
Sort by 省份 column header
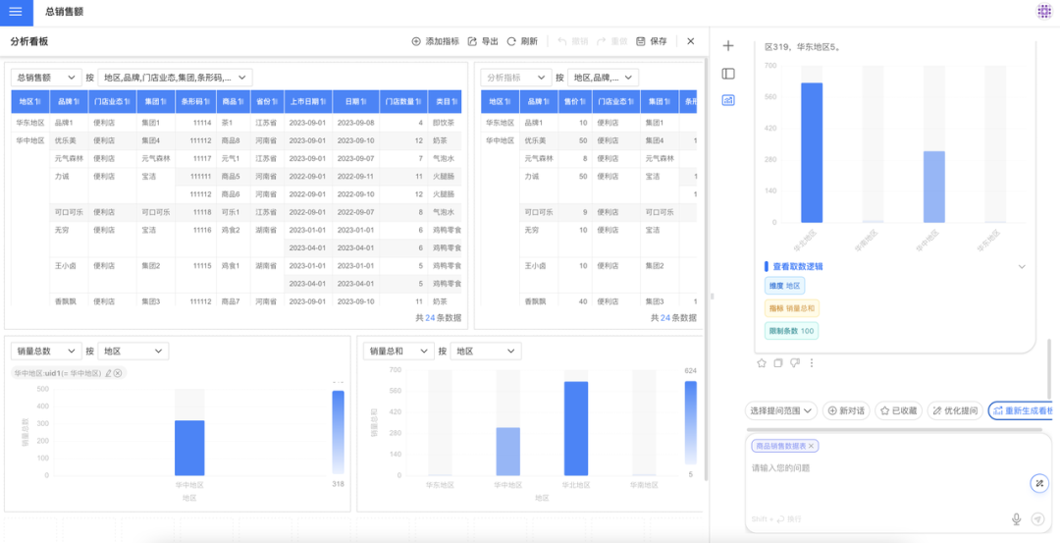pyautogui.click(x=267, y=101)
